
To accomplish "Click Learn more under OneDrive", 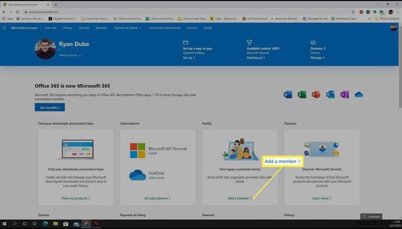I will (x=156, y=178).
